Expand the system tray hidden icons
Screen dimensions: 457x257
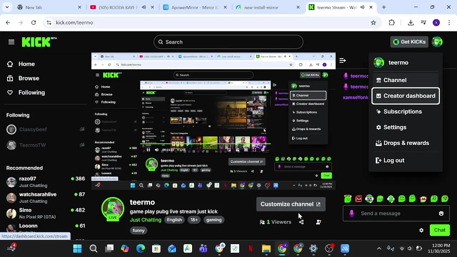pyautogui.click(x=379, y=248)
